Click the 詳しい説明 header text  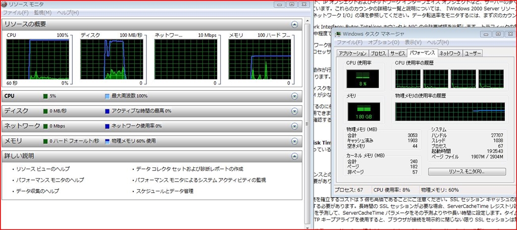(x=19, y=156)
